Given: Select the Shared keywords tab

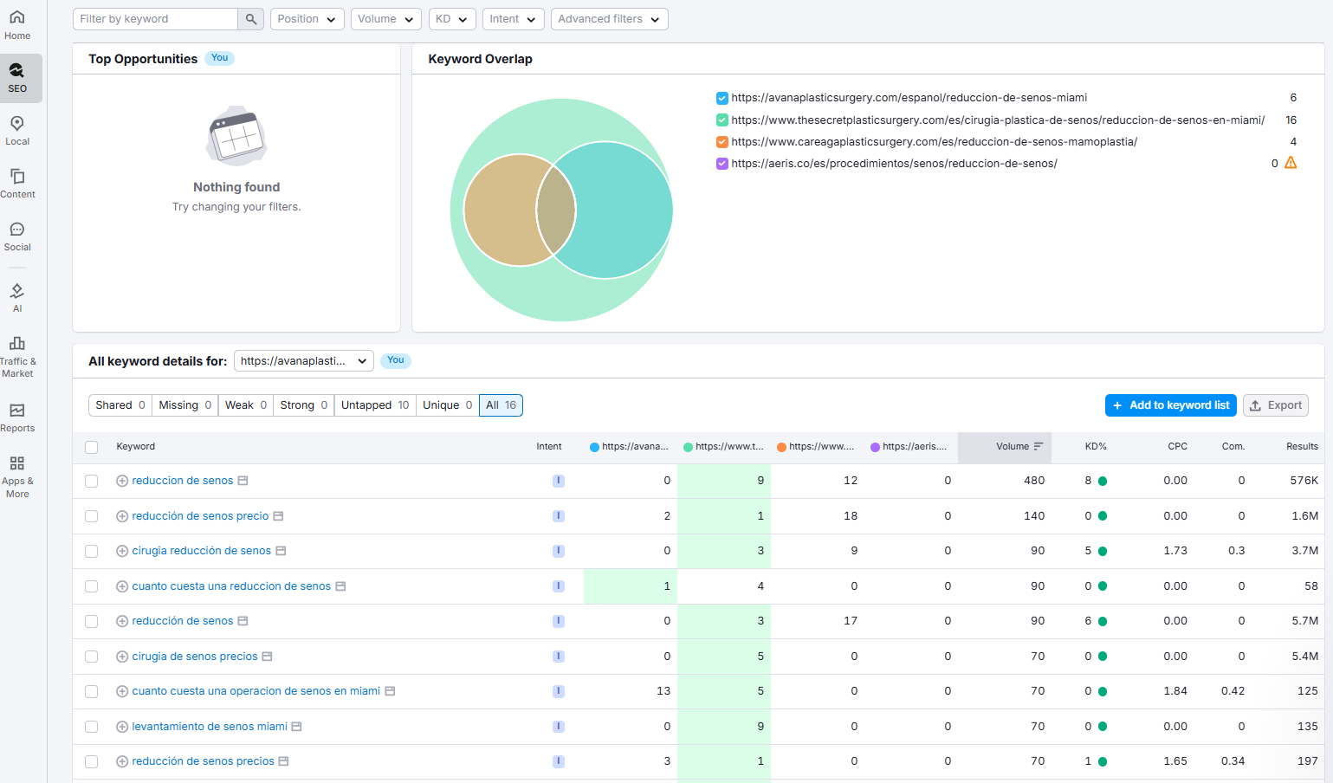Looking at the screenshot, I should pos(120,405).
